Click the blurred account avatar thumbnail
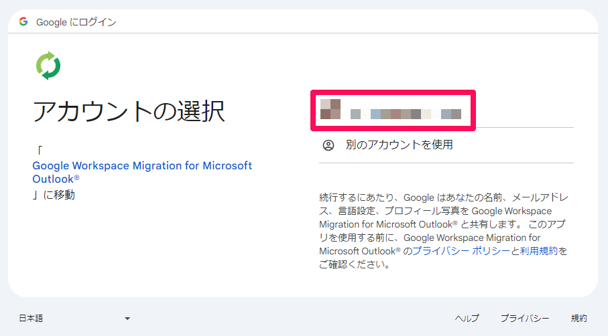Screen dimensions: 608x336 pos(330,109)
